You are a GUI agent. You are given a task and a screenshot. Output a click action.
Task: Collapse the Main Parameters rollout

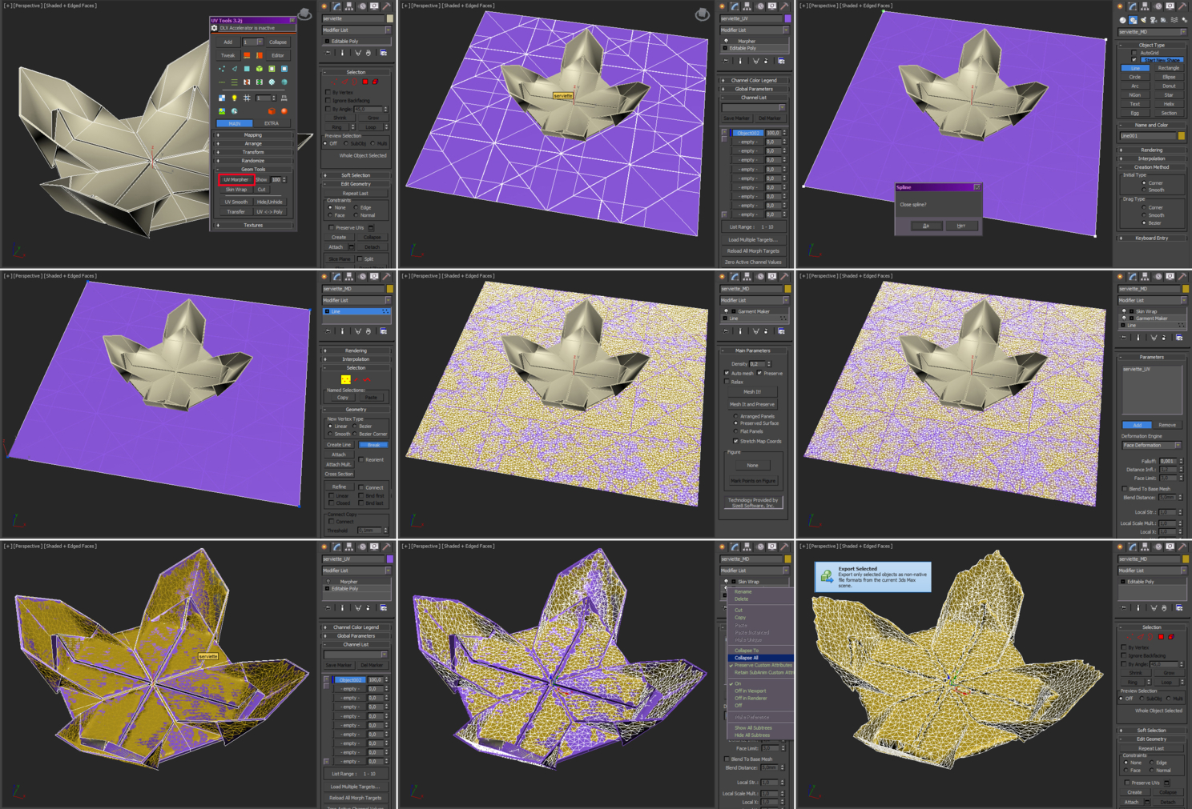(x=753, y=350)
